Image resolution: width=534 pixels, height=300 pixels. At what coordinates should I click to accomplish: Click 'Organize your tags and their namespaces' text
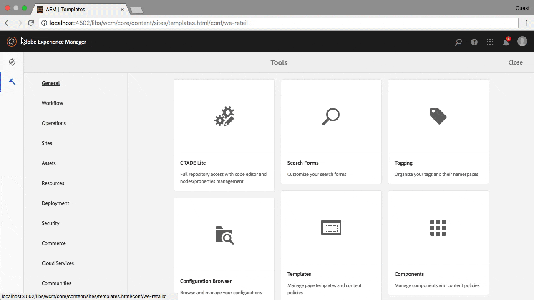(436, 174)
